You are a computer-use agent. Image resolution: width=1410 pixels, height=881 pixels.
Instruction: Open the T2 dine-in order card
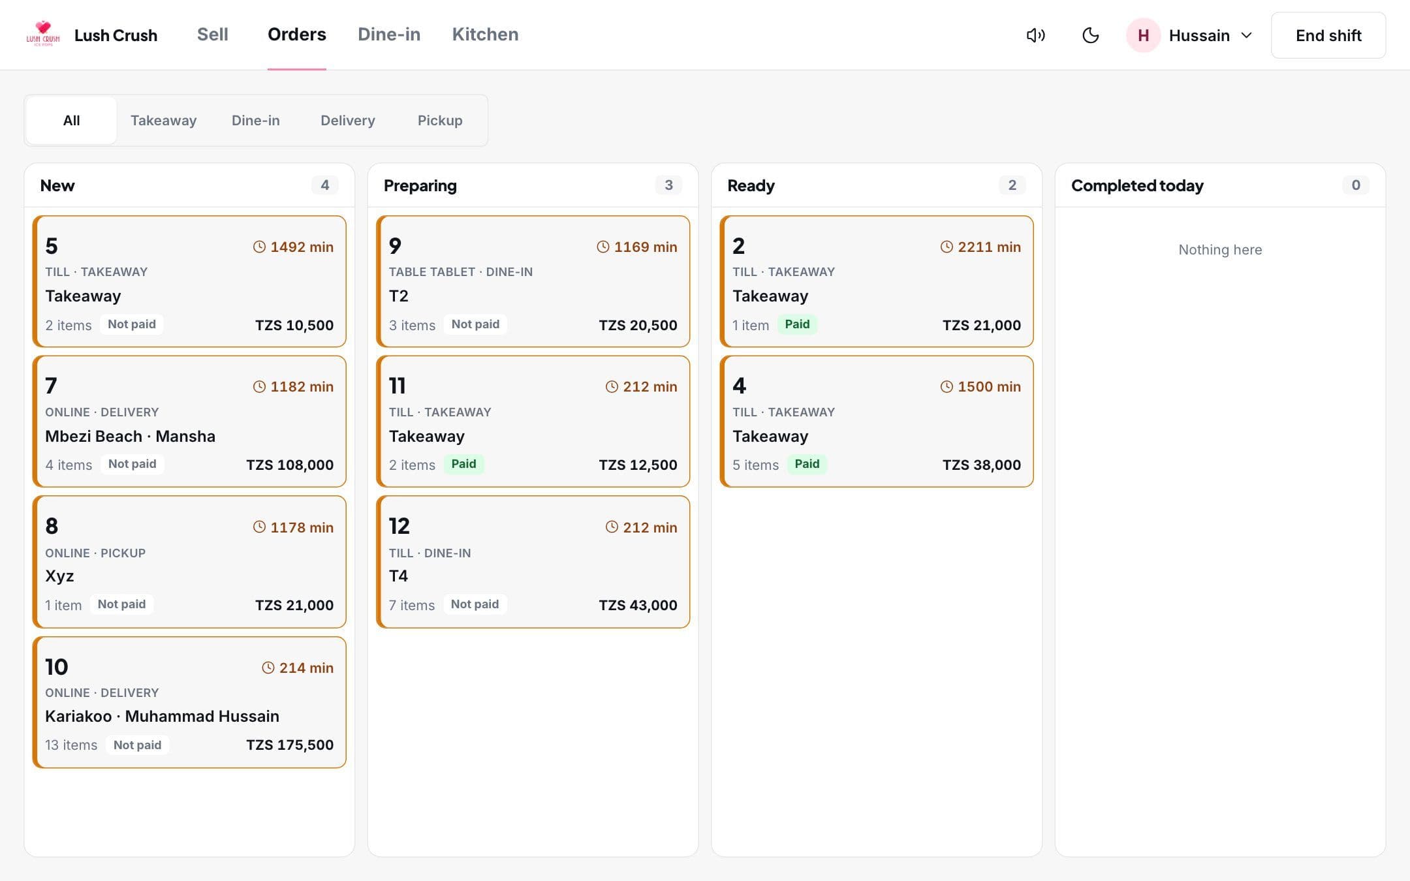533,281
